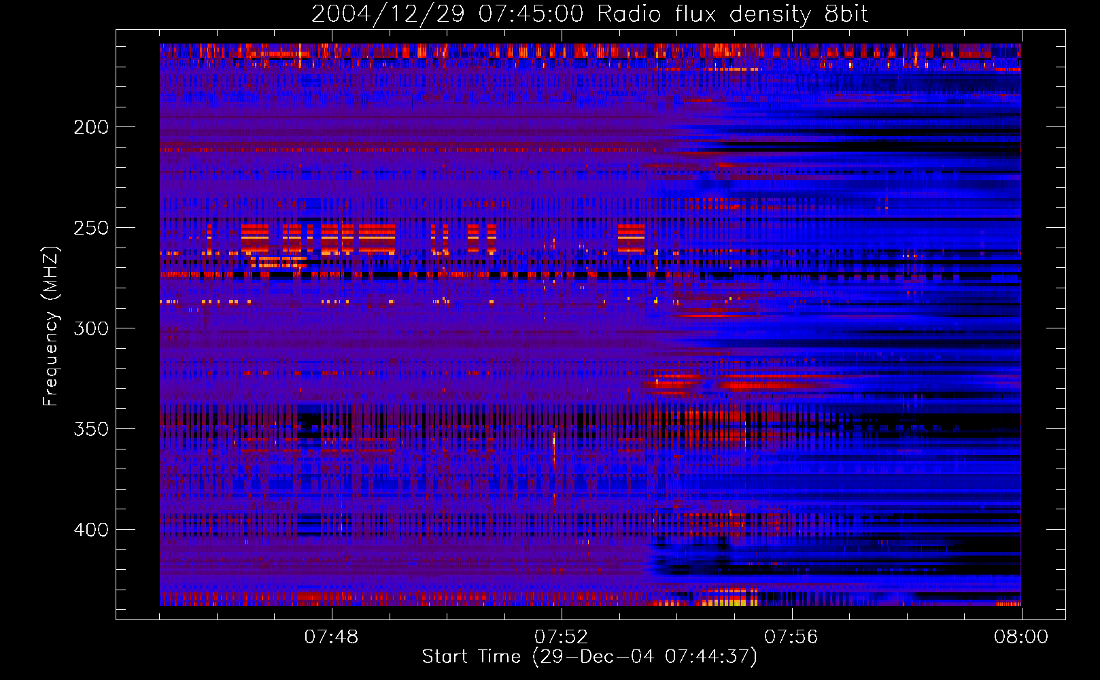Click the '250' frequency tick label

coord(91,228)
